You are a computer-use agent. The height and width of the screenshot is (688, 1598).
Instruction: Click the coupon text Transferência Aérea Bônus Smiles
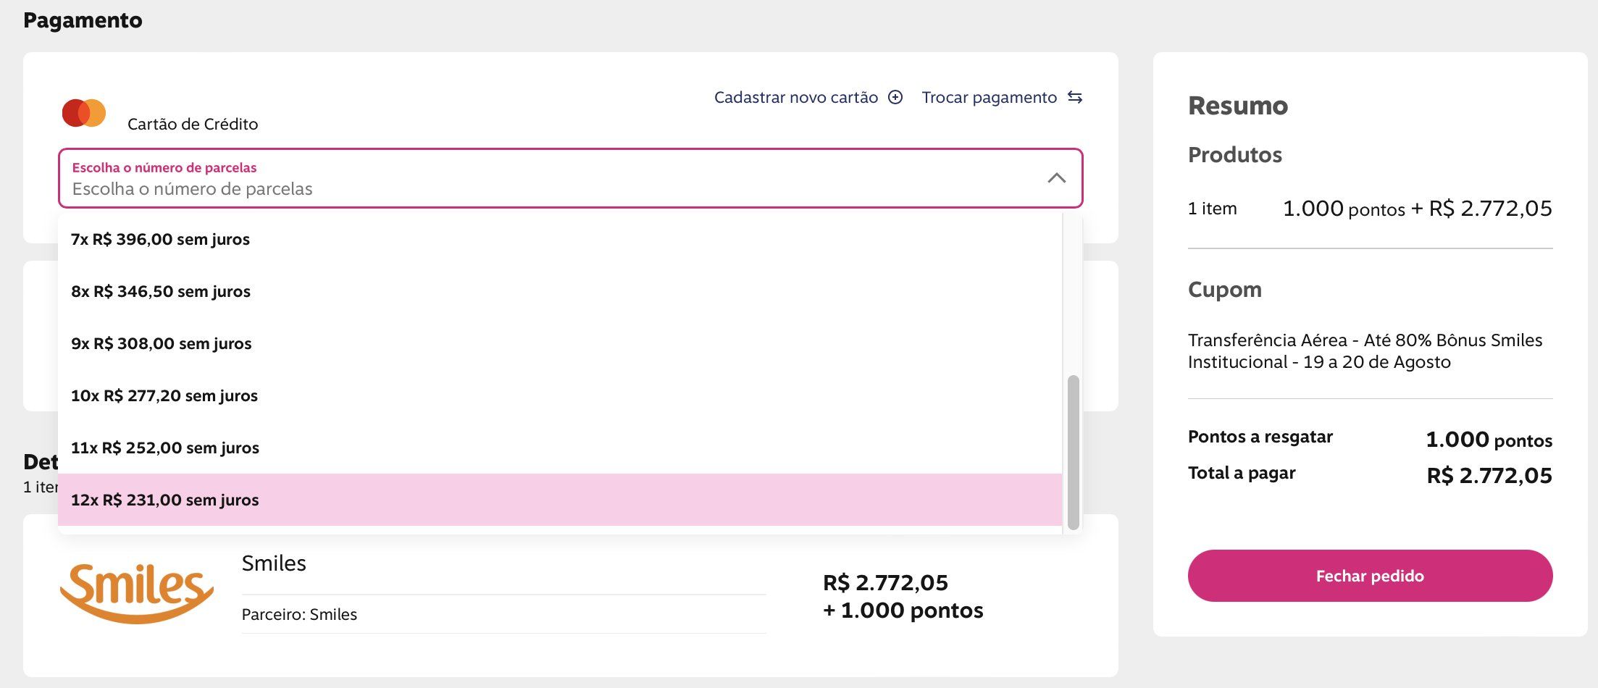tap(1365, 351)
